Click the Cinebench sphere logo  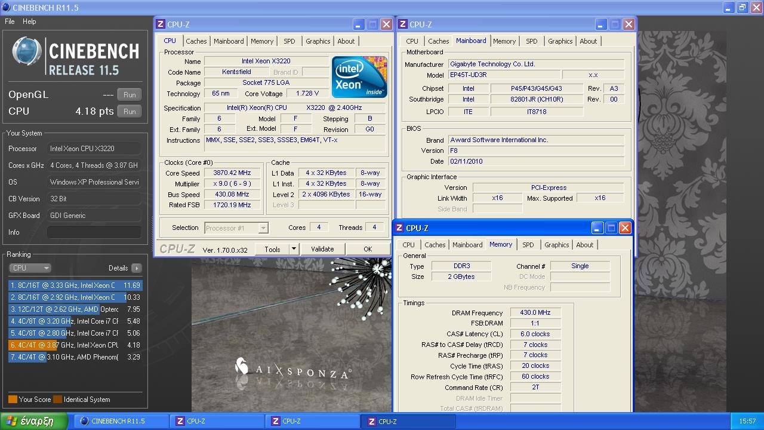26,51
